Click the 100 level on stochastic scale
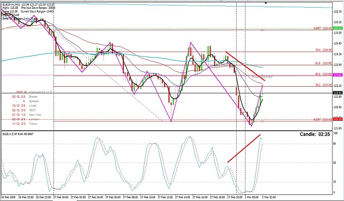 point(336,133)
